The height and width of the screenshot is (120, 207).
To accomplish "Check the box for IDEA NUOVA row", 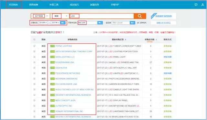I will (x=34, y=68).
